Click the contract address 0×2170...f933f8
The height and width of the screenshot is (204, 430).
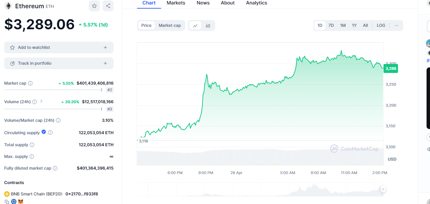pyautogui.click(x=82, y=194)
